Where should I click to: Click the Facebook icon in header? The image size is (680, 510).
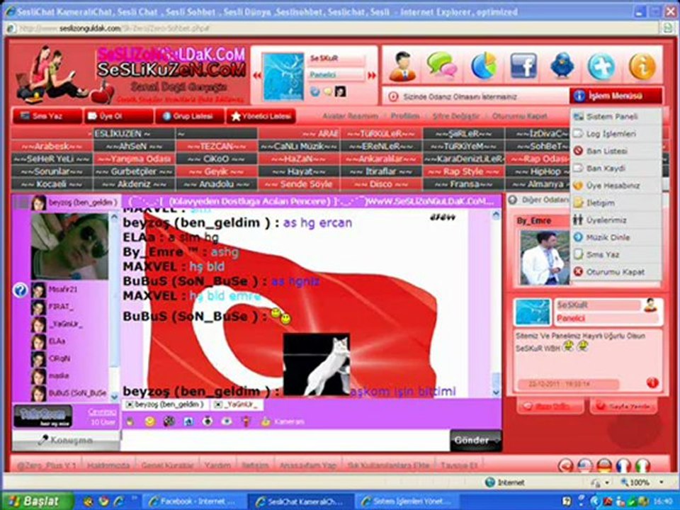pos(523,66)
